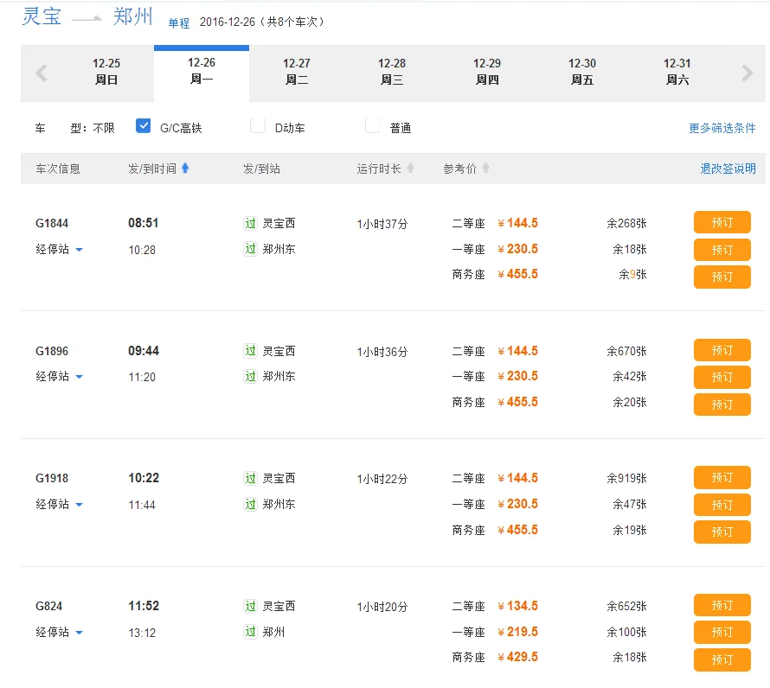Screen dimensions: 770x688
Task: Uncheck the G/C高铁 filter checkbox
Action: (144, 126)
